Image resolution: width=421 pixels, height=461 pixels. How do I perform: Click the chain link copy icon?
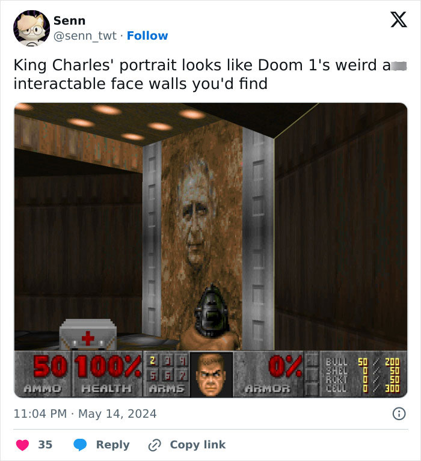(x=155, y=445)
